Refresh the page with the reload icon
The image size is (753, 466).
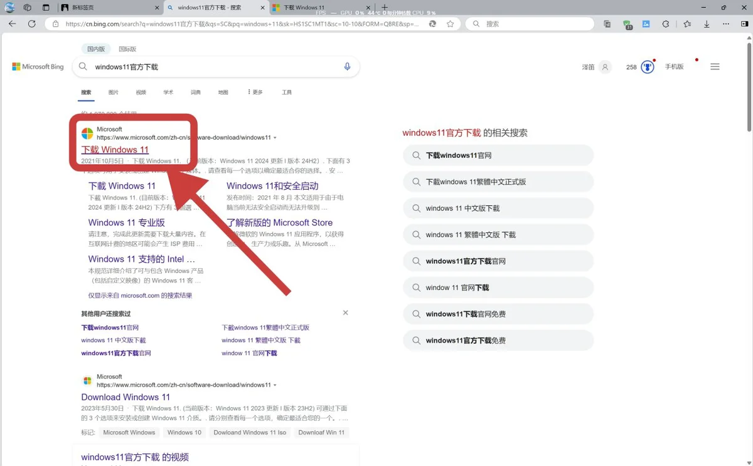coord(31,24)
